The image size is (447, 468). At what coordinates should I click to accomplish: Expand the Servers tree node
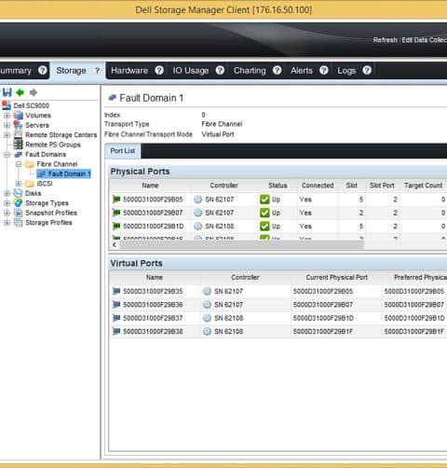pos(7,125)
